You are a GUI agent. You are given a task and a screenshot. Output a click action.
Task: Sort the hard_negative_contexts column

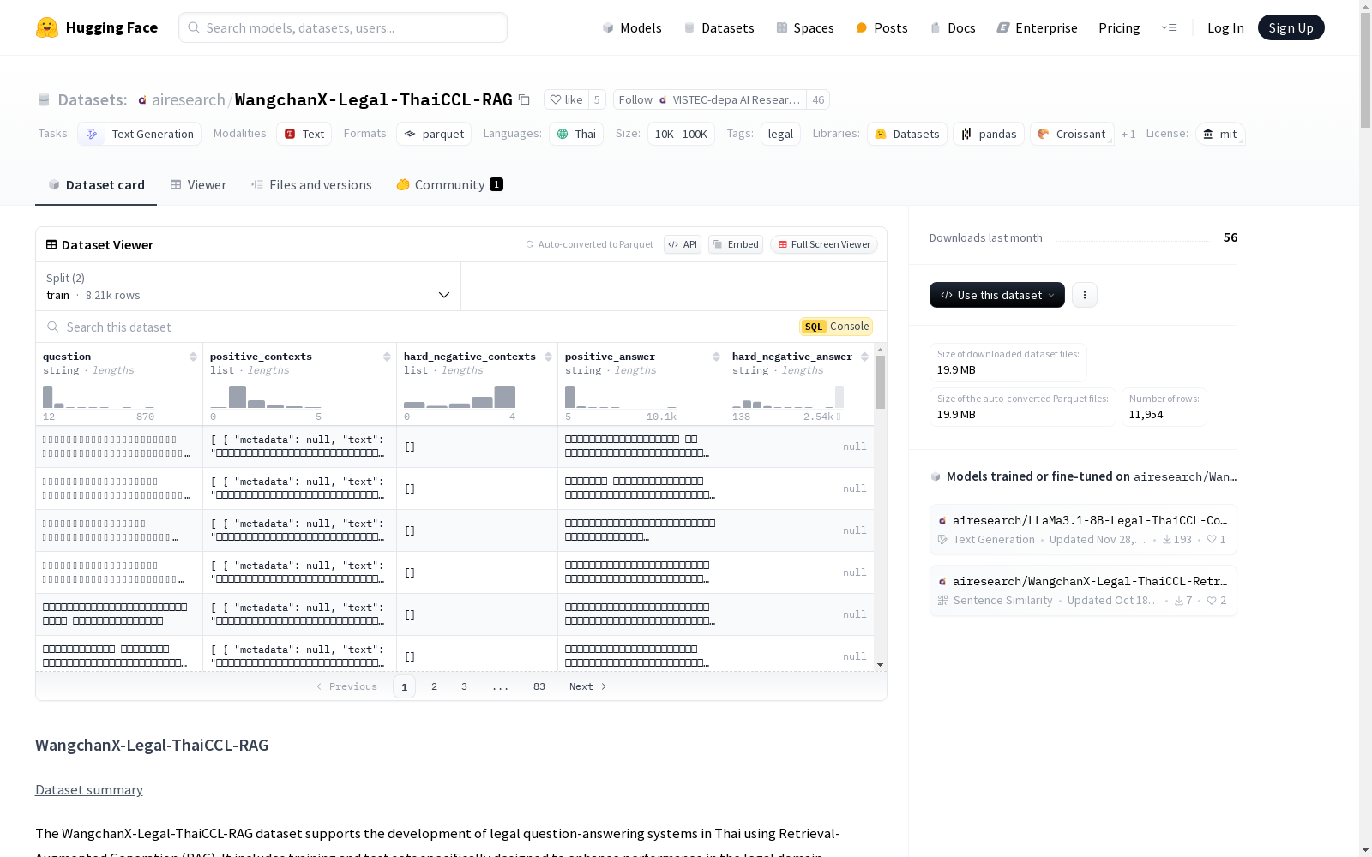point(548,357)
